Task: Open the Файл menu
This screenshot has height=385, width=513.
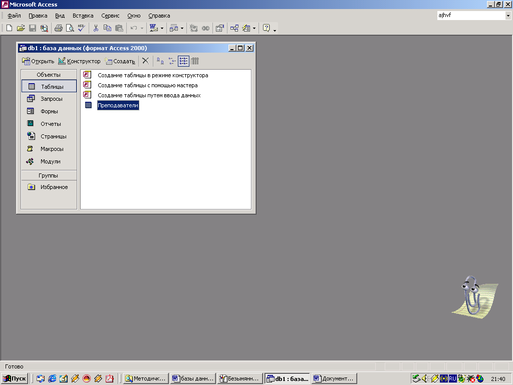Action: click(14, 16)
